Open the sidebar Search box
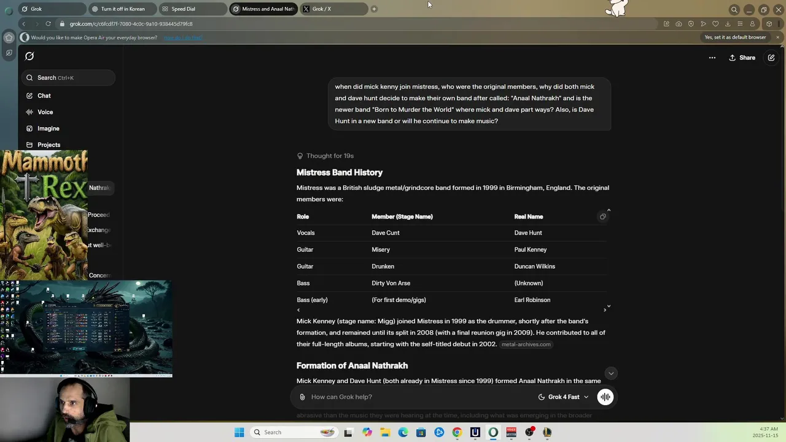 point(68,78)
